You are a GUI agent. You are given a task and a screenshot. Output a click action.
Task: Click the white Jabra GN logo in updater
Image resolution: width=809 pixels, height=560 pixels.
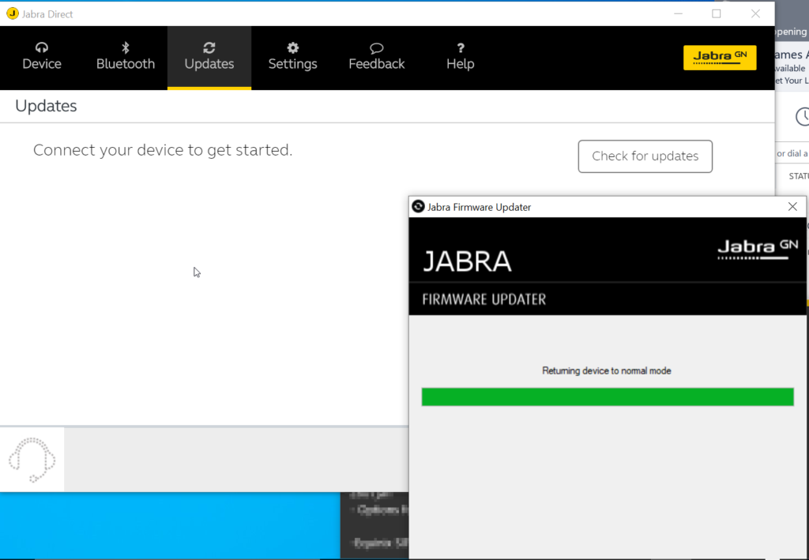(758, 249)
